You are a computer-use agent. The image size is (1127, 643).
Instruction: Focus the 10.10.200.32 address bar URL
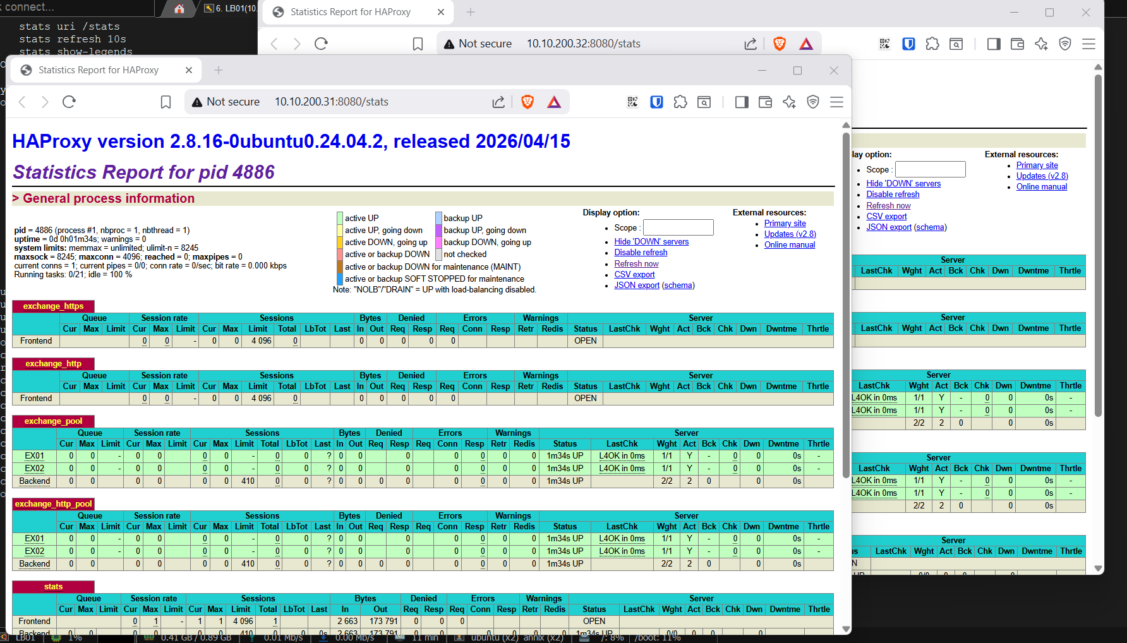[584, 44]
